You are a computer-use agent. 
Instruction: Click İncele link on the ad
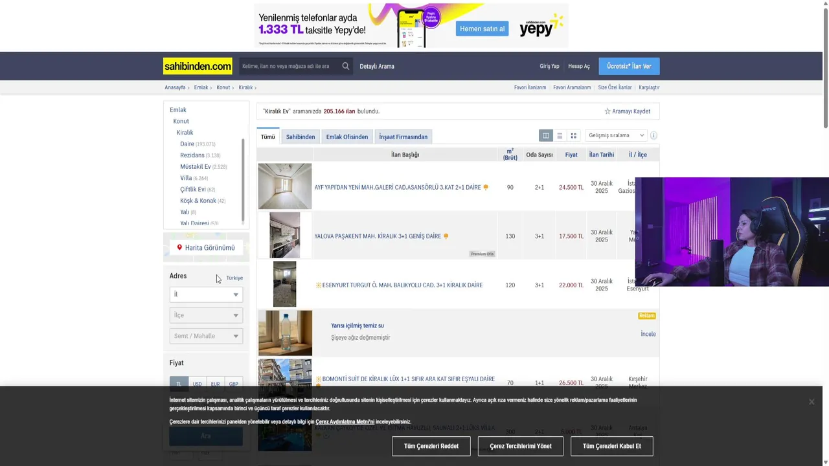tap(648, 334)
